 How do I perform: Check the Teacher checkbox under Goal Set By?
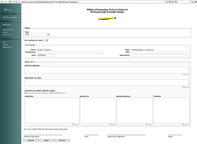pos(25,93)
